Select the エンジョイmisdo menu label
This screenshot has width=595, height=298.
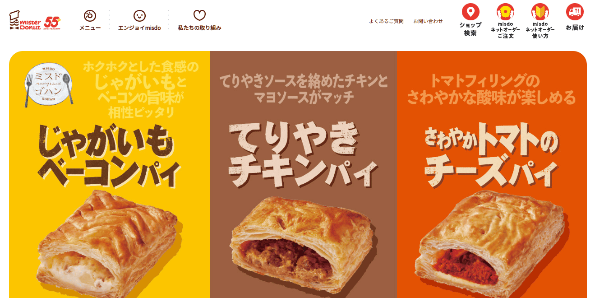click(x=139, y=28)
